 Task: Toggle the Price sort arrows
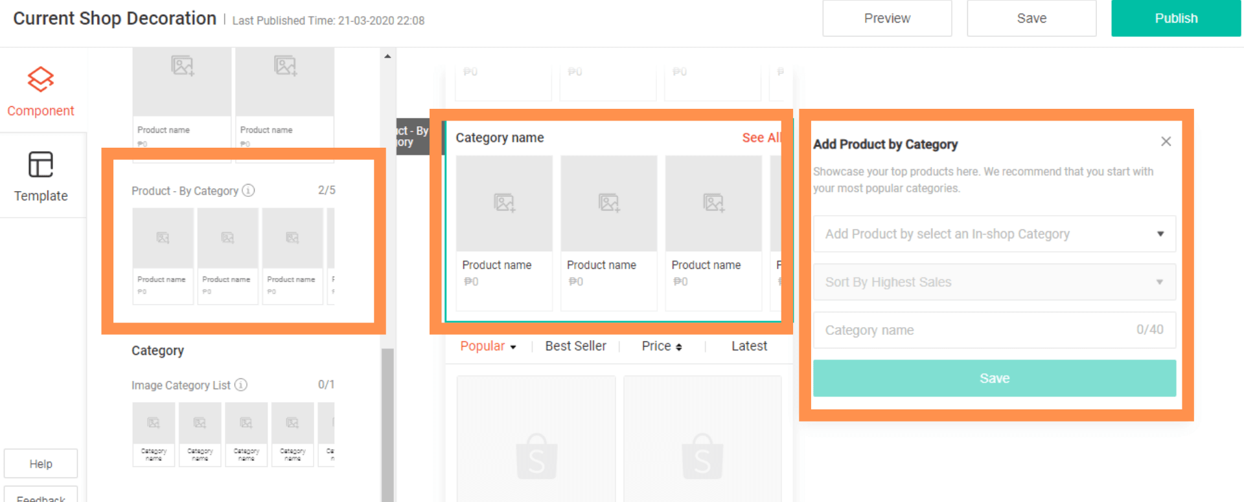(x=678, y=347)
